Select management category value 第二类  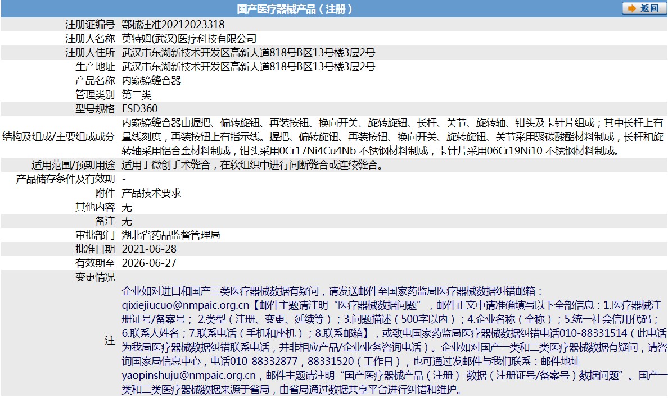(137, 95)
